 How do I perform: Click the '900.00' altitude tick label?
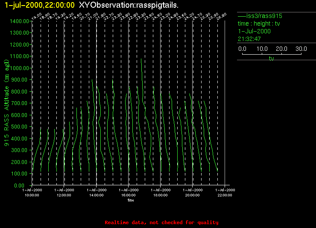[x=20, y=80]
